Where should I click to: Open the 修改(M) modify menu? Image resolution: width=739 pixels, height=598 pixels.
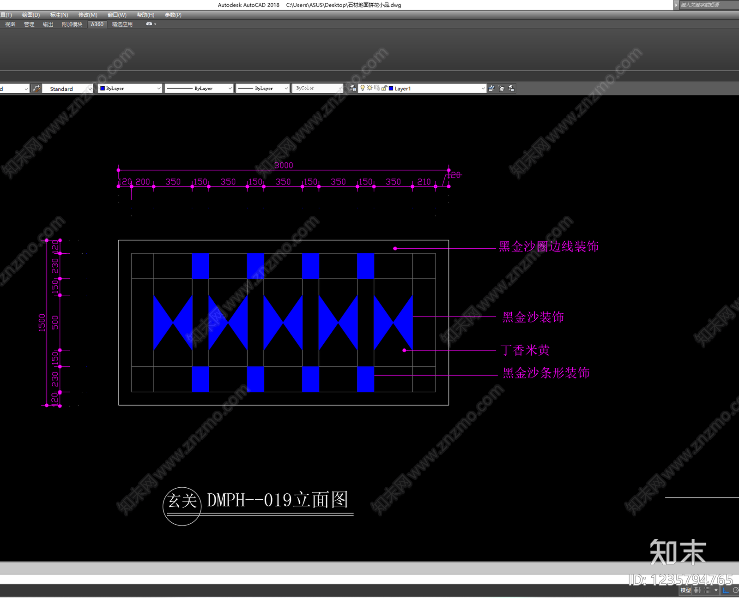point(88,15)
